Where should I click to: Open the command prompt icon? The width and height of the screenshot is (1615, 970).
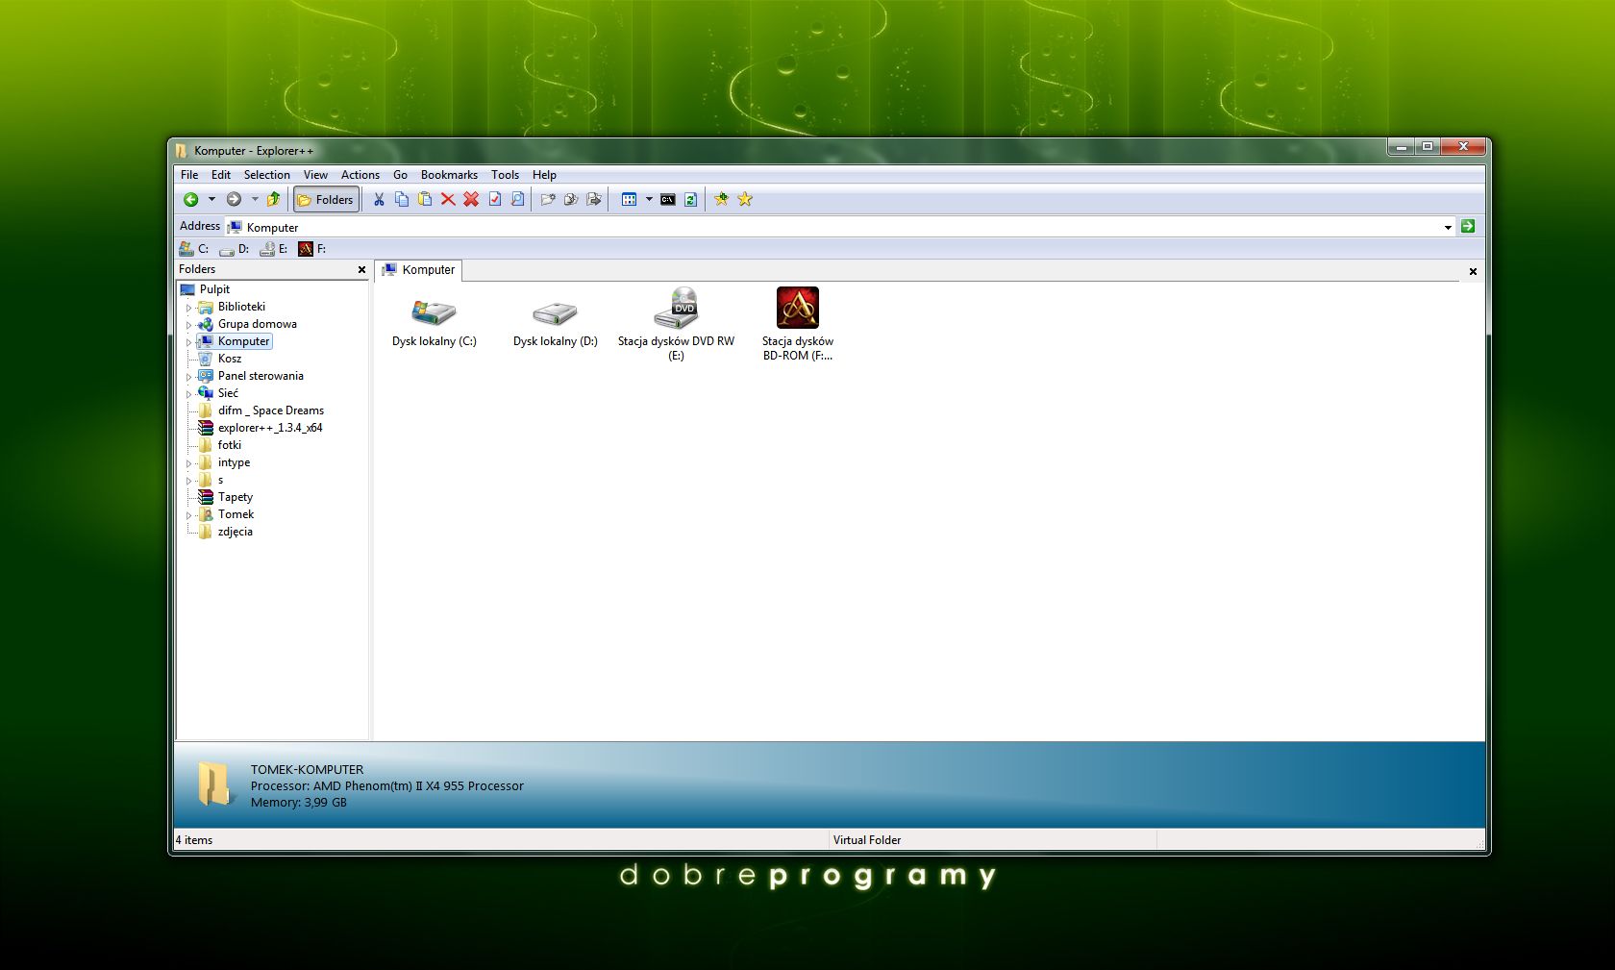tap(668, 200)
